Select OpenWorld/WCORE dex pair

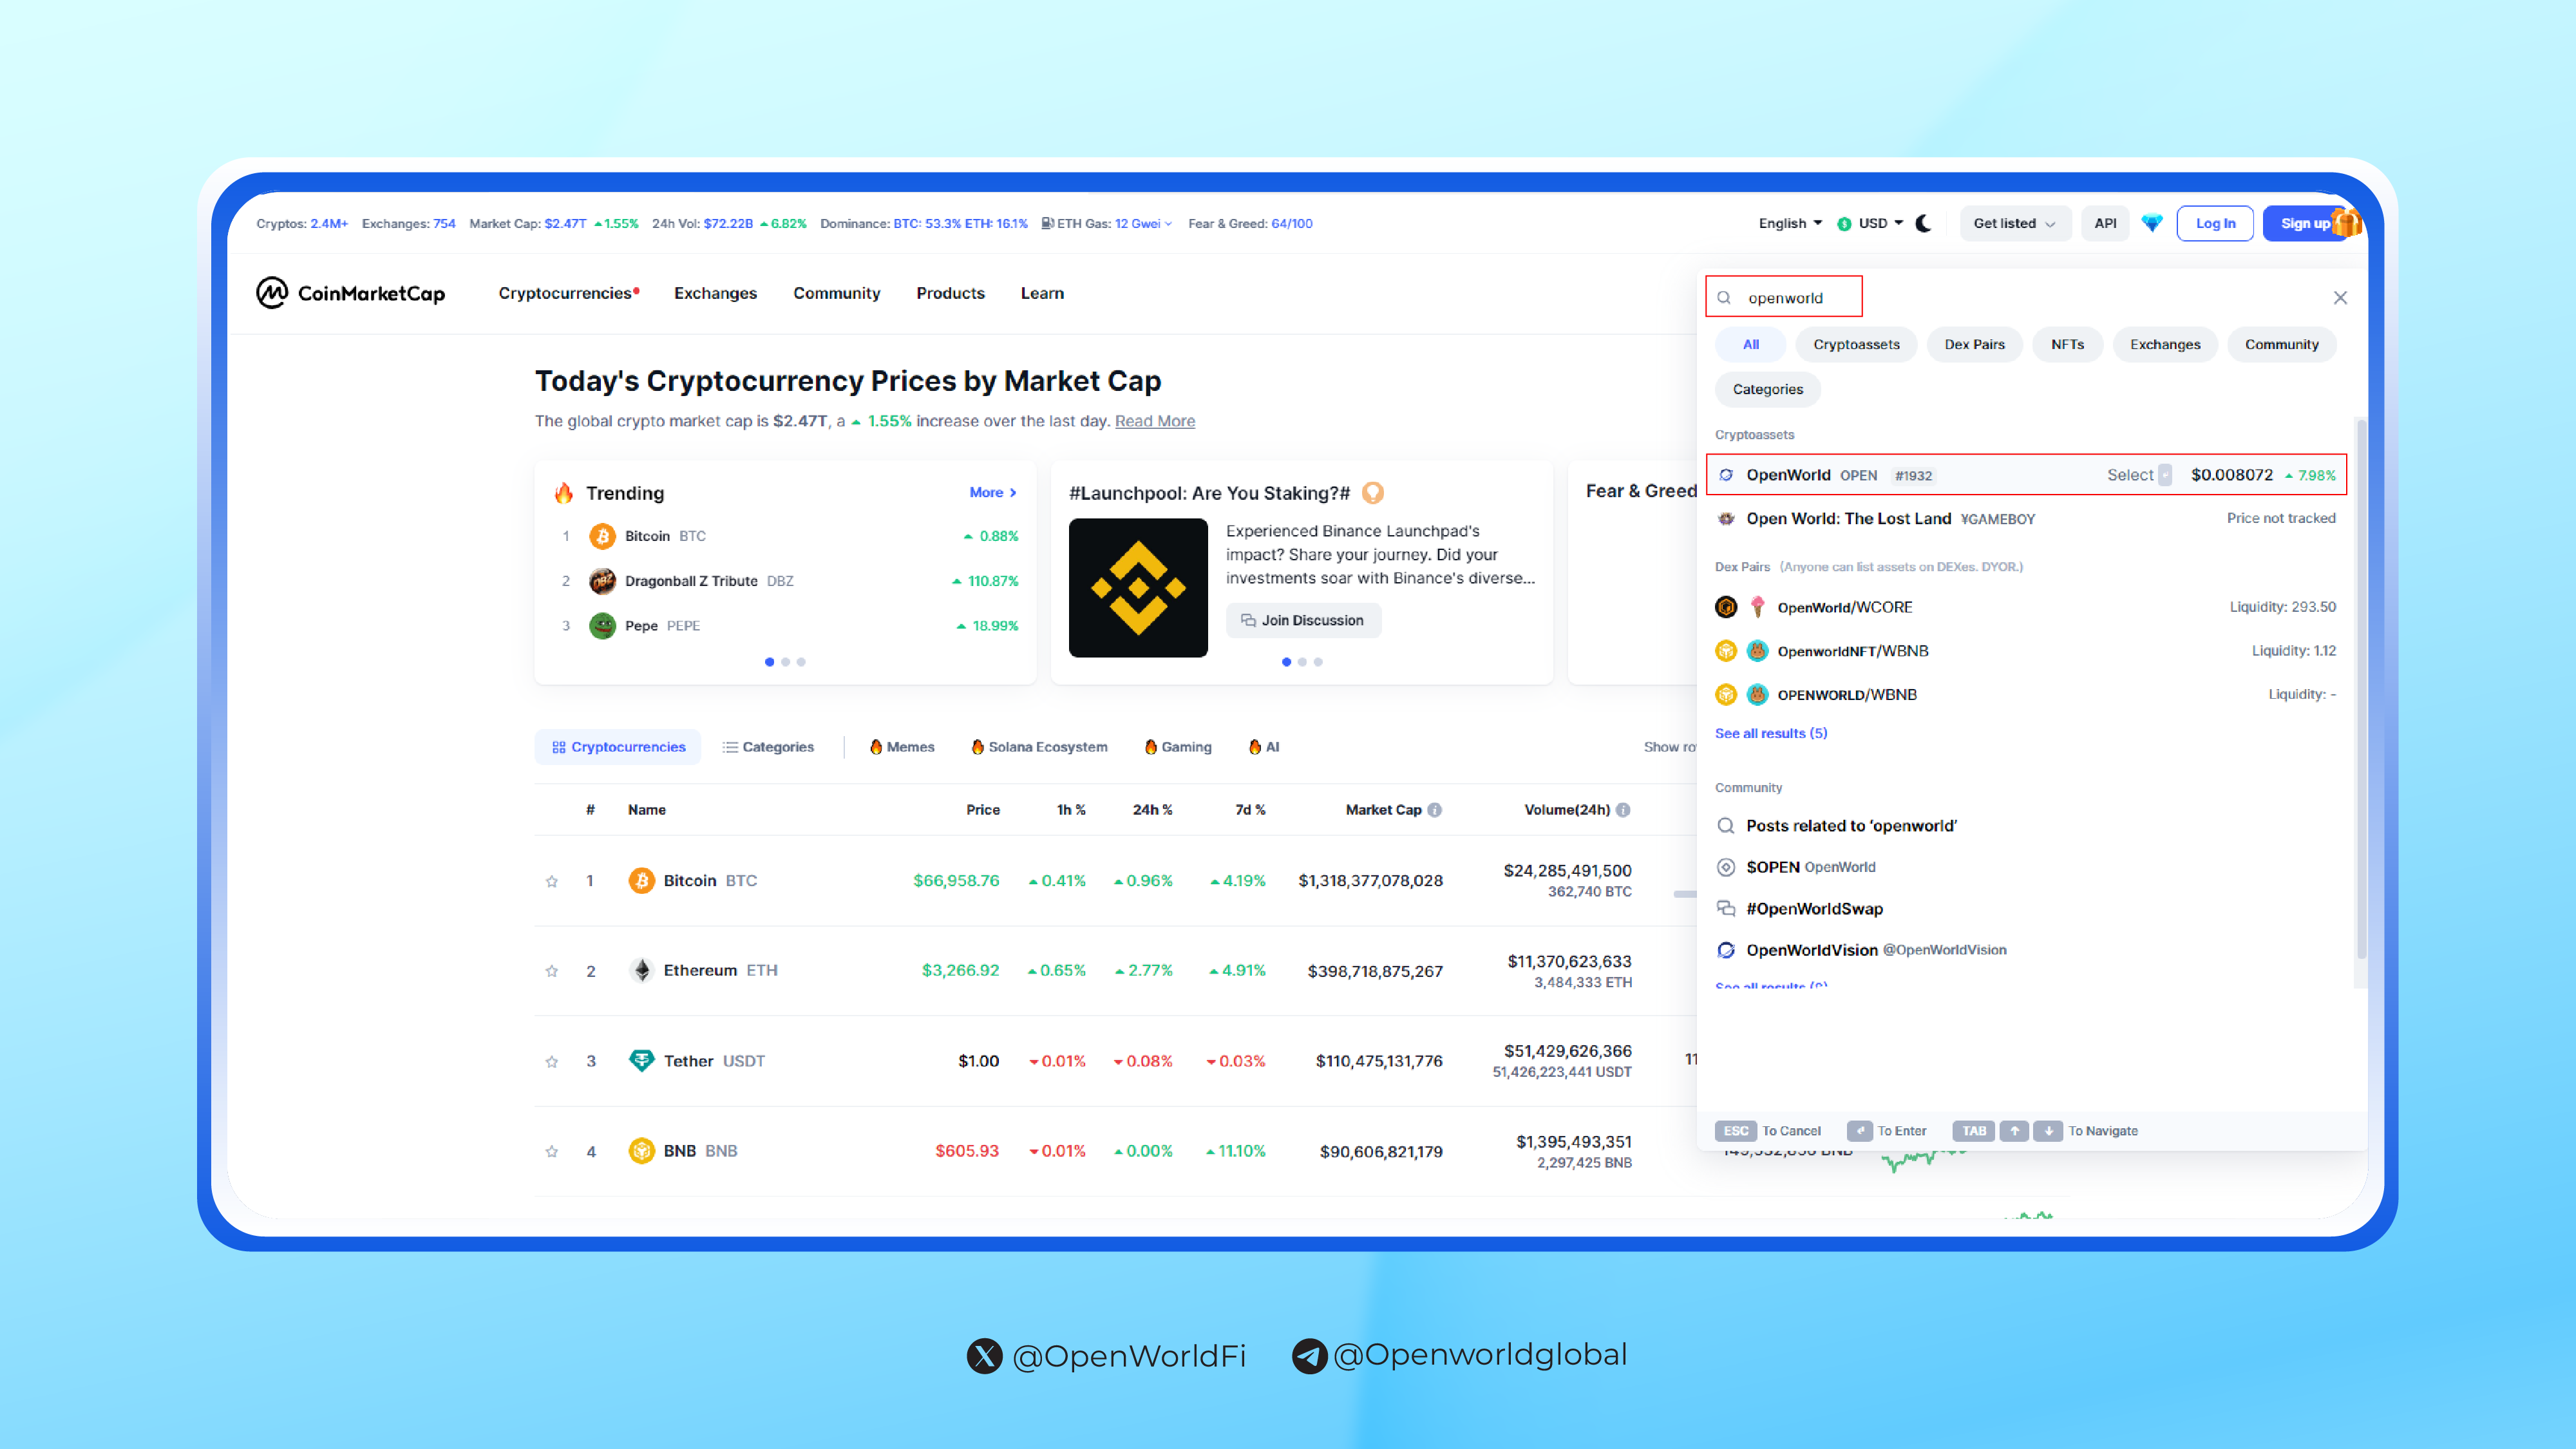[x=2025, y=607]
